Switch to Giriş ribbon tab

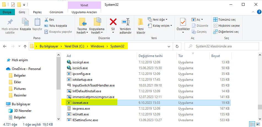(x=22, y=12)
